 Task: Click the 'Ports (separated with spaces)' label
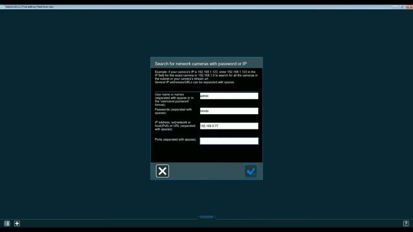coord(176,139)
